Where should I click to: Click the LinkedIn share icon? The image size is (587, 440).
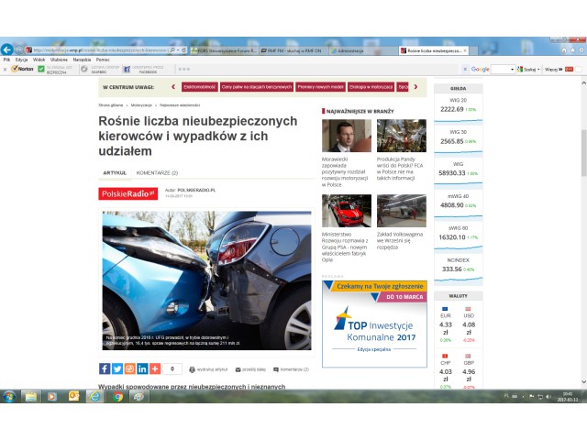(142, 368)
